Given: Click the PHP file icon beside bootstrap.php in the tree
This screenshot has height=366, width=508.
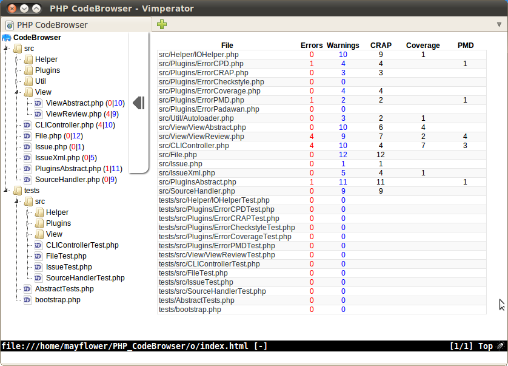Looking at the screenshot, I should [x=27, y=300].
